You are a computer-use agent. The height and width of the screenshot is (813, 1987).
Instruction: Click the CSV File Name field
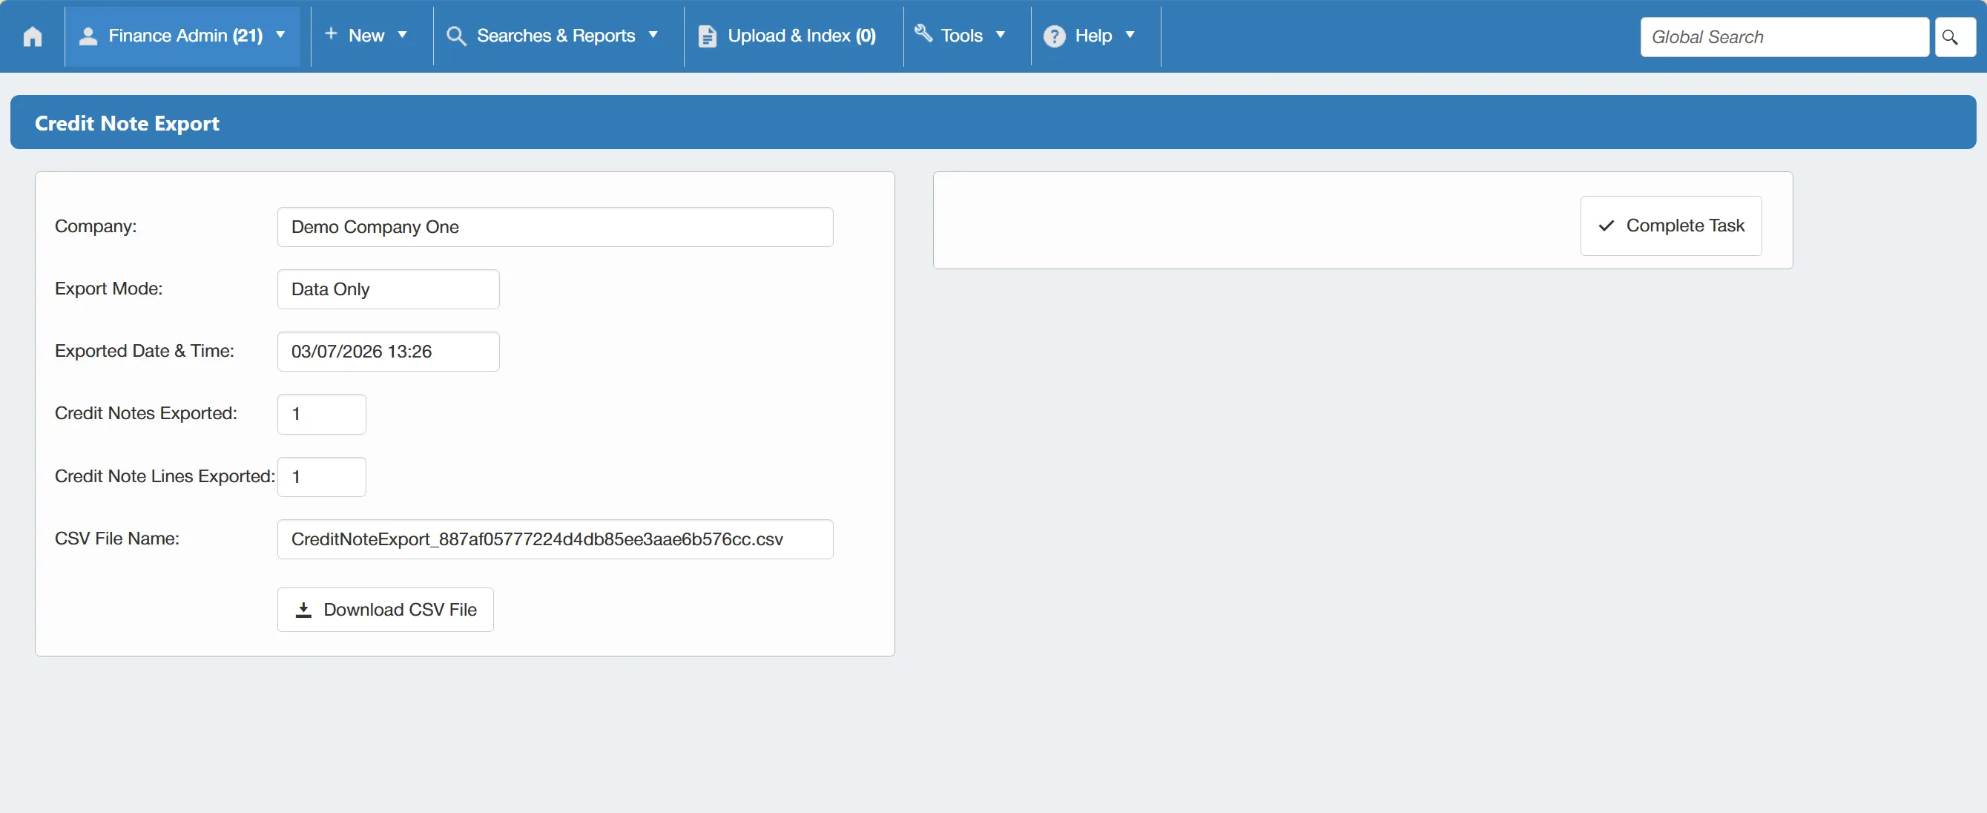tap(555, 539)
